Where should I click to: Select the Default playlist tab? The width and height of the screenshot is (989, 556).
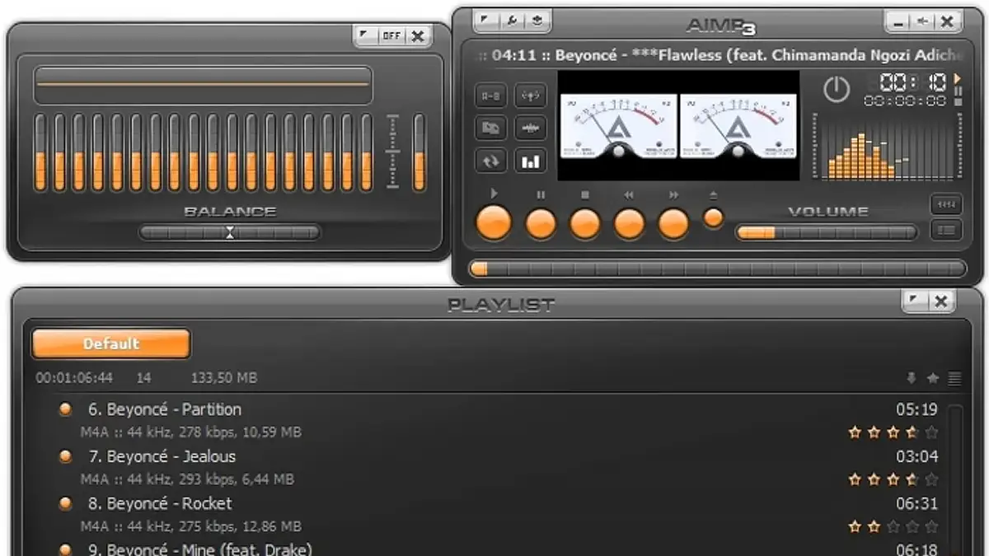[x=110, y=343]
